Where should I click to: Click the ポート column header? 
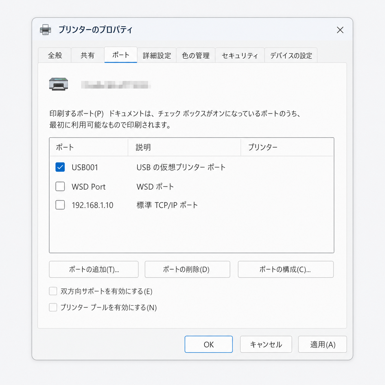[89, 147]
